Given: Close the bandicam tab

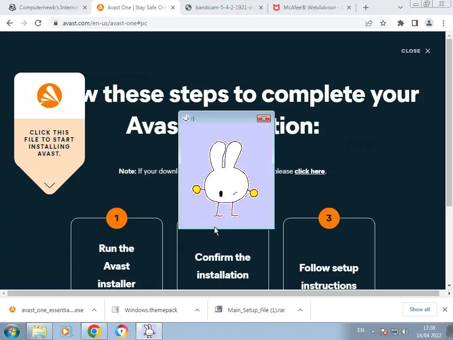Looking at the screenshot, I should point(261,8).
